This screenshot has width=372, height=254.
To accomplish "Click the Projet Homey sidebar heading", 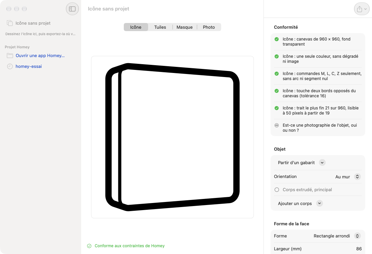I will tap(17, 47).
